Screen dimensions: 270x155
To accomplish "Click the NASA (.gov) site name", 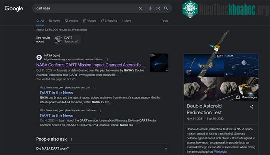I will (x=52, y=55).
